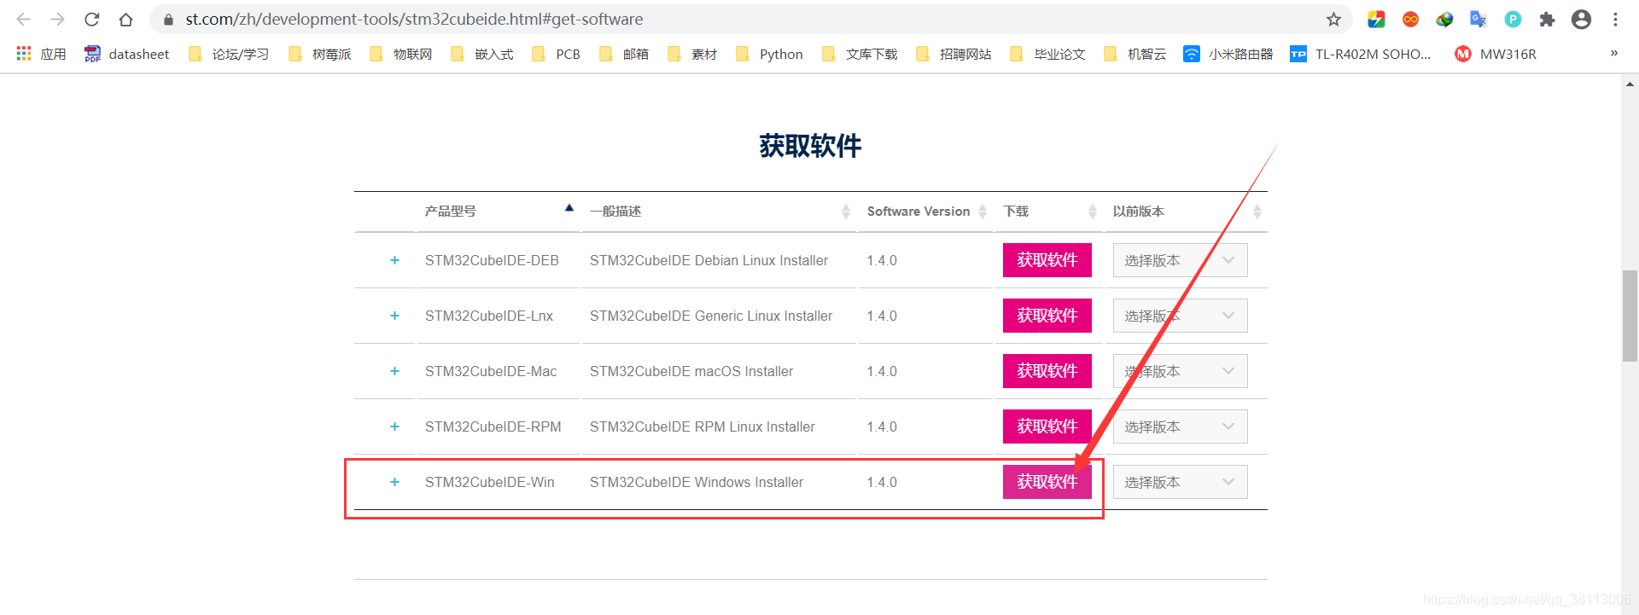Open 选择版本 dropdown for Debian Linux Installer
This screenshot has height=615, width=1639.
coord(1180,260)
